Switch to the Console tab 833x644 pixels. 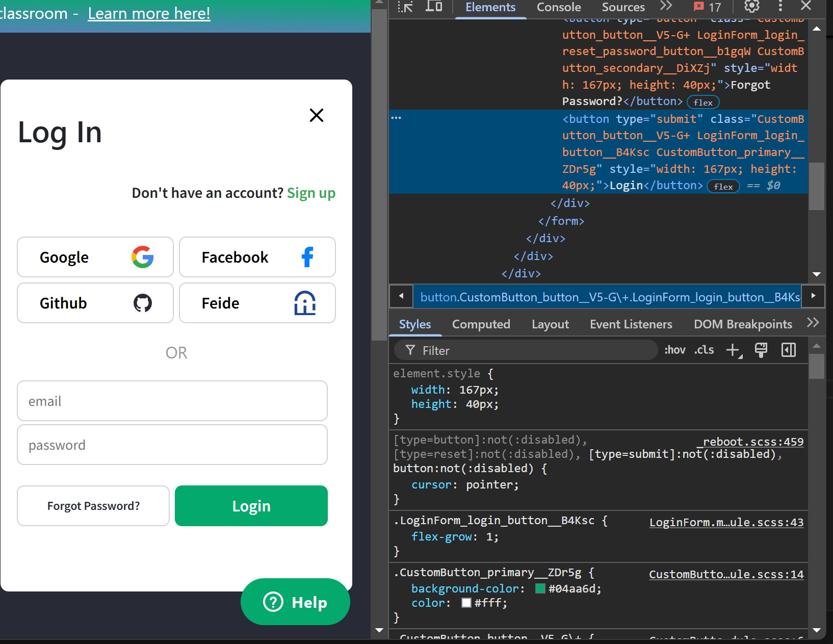click(x=558, y=7)
